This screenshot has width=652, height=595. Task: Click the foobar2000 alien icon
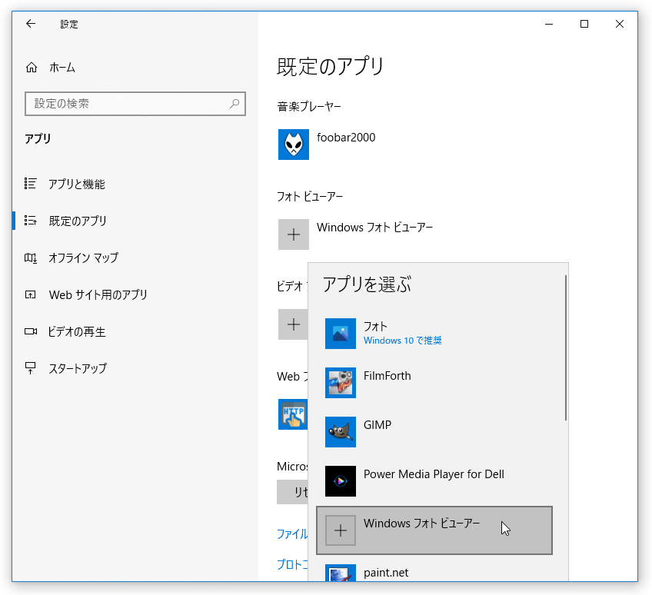(x=294, y=145)
